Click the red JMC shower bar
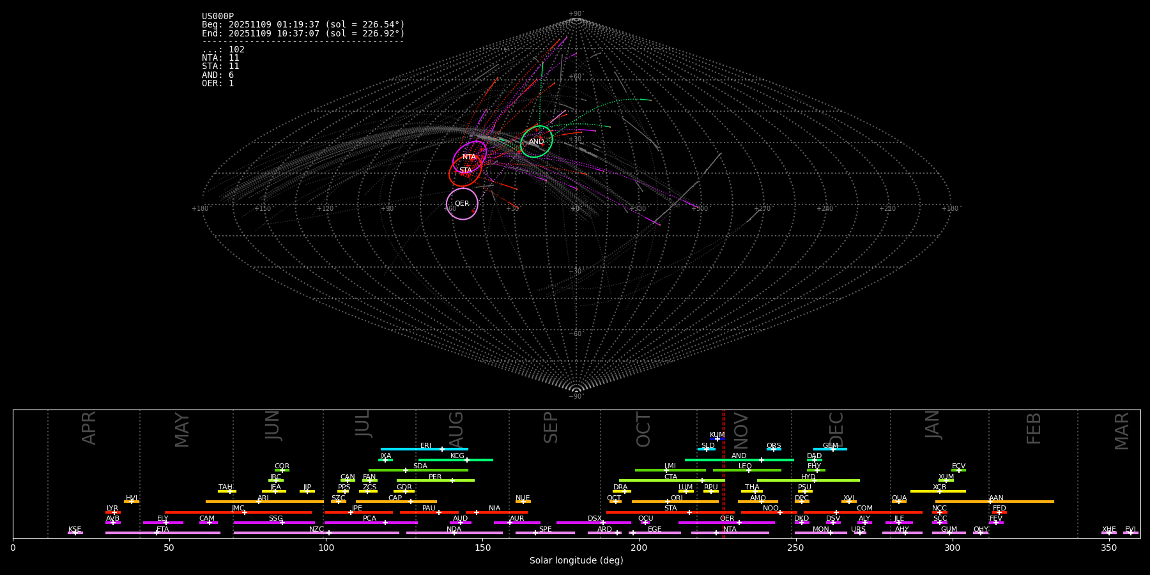Viewport: 1150px width, 575px height. click(x=238, y=512)
